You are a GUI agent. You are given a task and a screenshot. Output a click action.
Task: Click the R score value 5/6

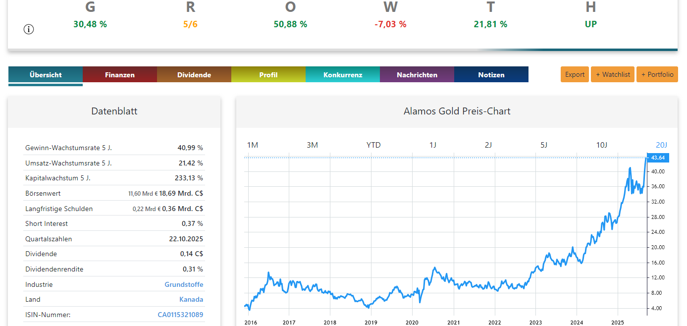tap(190, 24)
